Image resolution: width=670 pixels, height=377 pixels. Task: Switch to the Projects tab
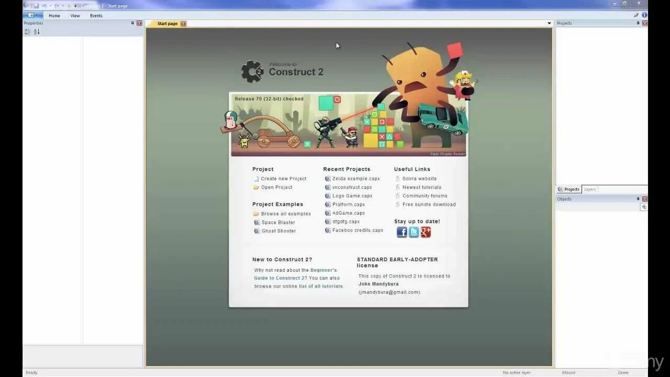point(568,190)
